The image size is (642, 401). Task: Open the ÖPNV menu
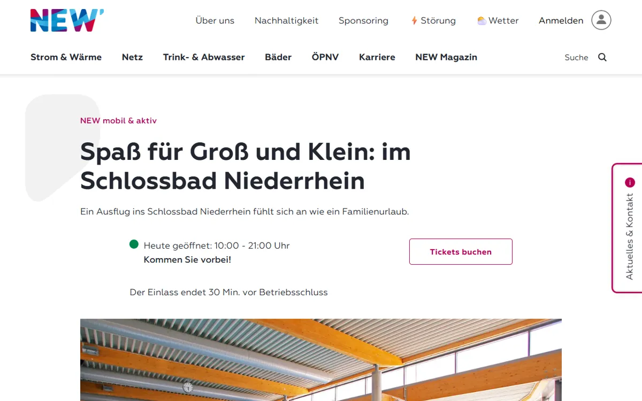325,57
